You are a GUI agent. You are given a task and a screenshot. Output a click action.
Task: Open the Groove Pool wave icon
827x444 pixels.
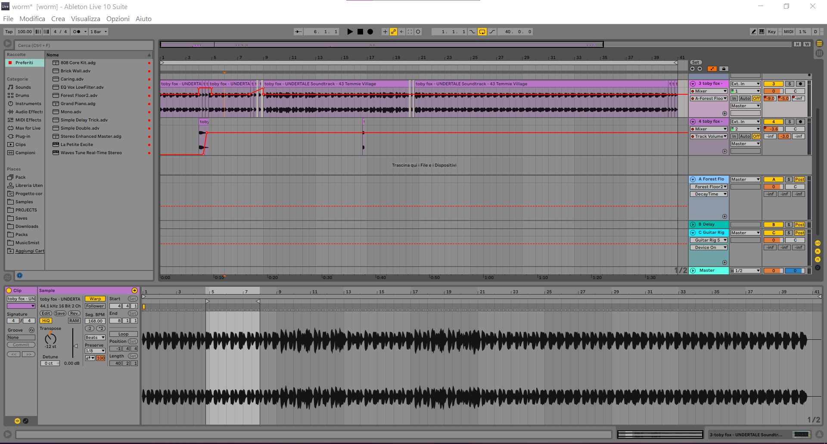click(7, 277)
